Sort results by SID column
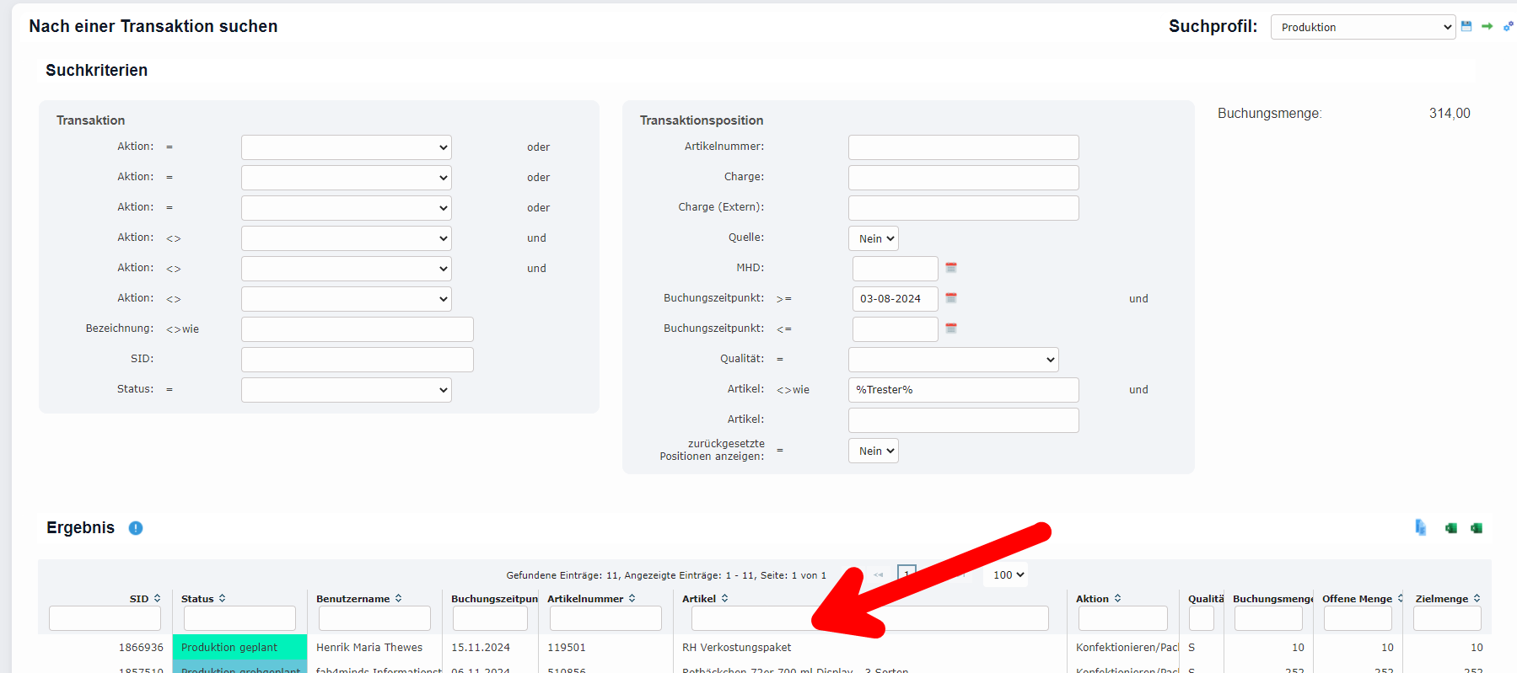 click(x=144, y=599)
